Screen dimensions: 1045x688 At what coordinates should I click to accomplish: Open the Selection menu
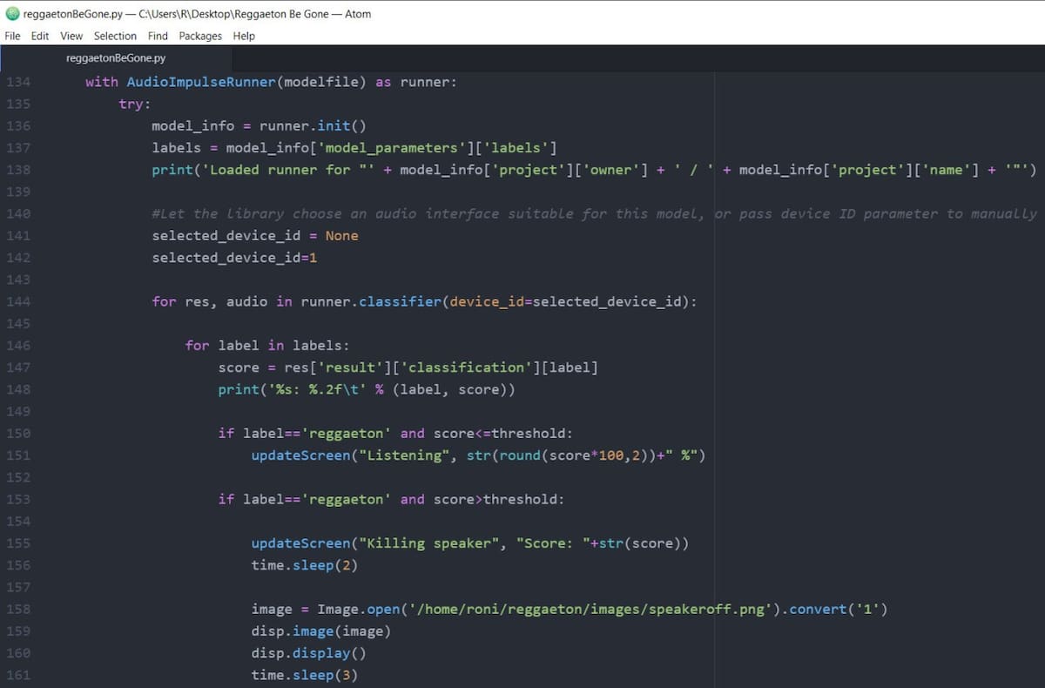point(115,36)
